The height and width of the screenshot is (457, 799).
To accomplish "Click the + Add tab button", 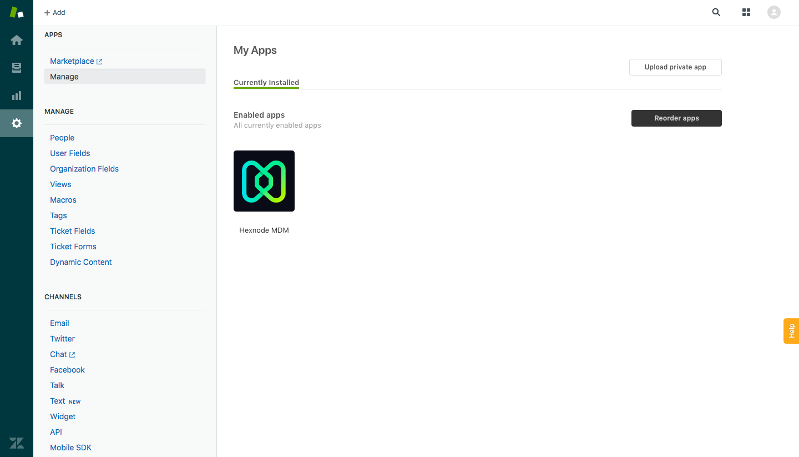I will [55, 12].
